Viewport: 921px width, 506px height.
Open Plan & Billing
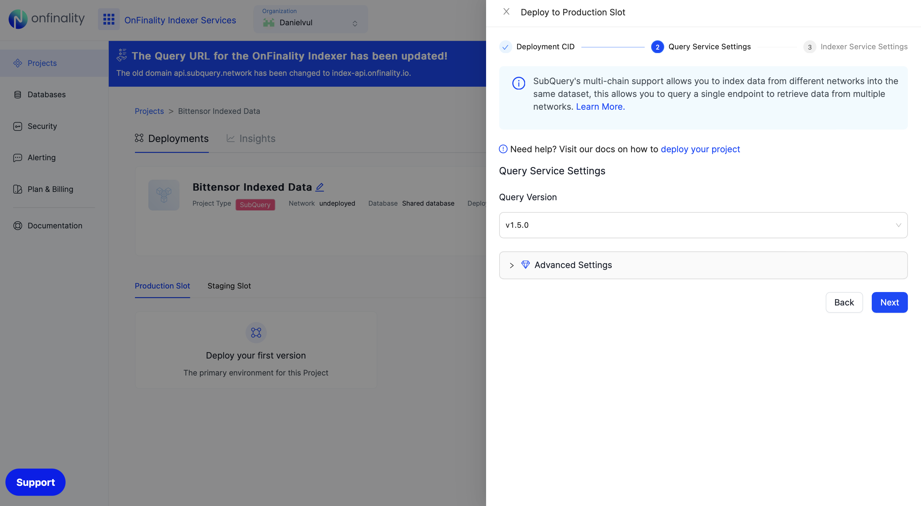50,189
